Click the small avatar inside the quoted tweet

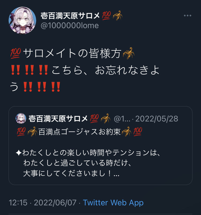click(21, 118)
